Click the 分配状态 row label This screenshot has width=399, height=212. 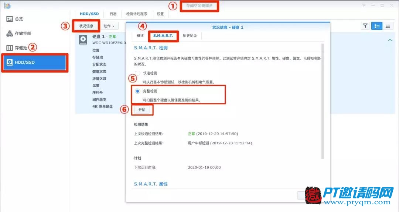pos(99,64)
